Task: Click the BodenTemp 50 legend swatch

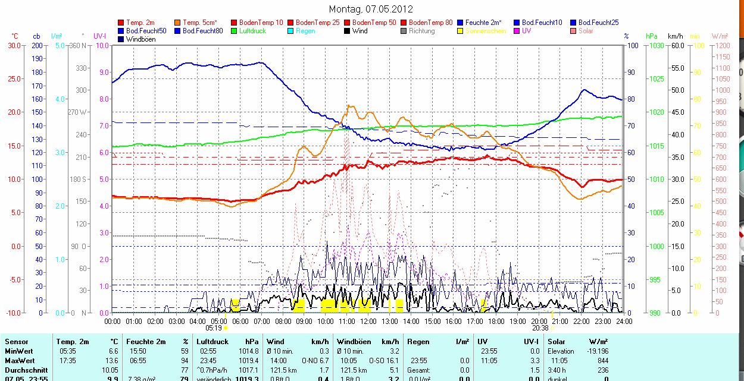Action: tap(347, 23)
